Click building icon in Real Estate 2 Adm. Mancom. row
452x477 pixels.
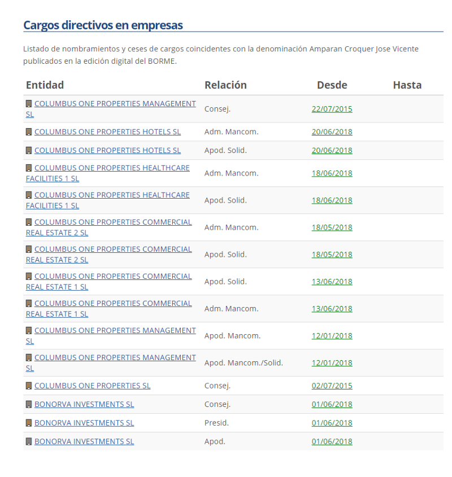[29, 222]
